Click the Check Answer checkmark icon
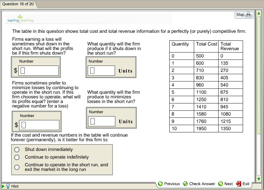This screenshot has width=264, height=190. pos(185,184)
